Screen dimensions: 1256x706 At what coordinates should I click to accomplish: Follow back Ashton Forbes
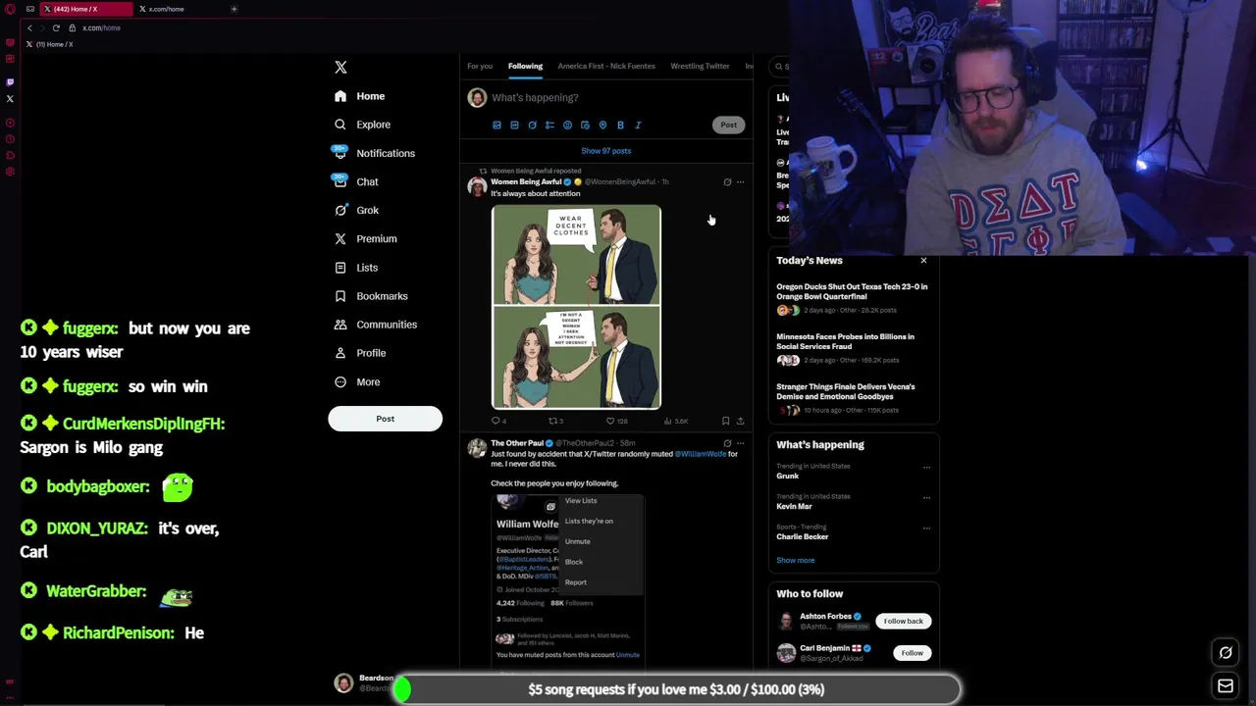click(903, 621)
